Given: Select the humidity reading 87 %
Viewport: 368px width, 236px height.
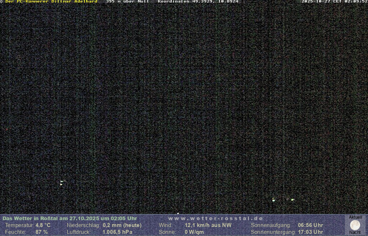Looking at the screenshot, I should 42,232.
